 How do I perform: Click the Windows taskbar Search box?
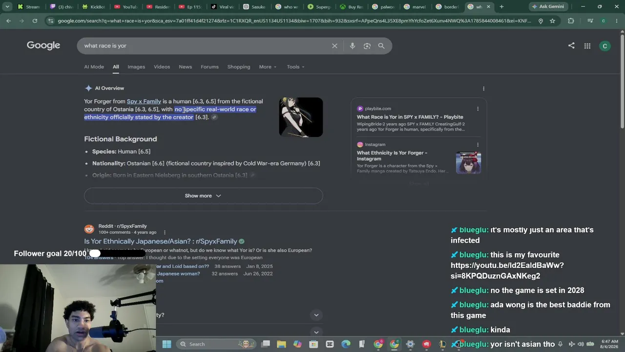click(x=217, y=344)
